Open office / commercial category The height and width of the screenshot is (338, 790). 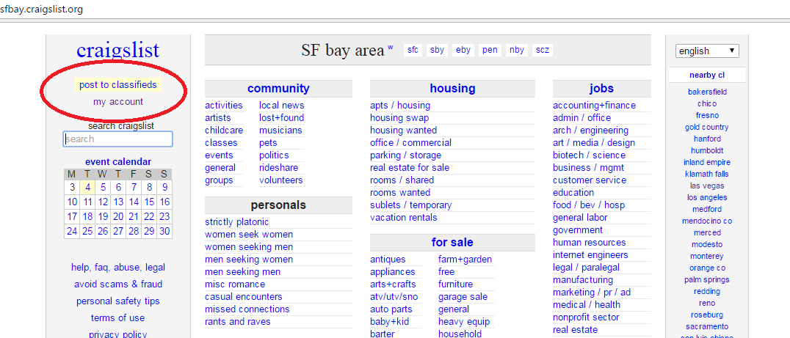[410, 142]
